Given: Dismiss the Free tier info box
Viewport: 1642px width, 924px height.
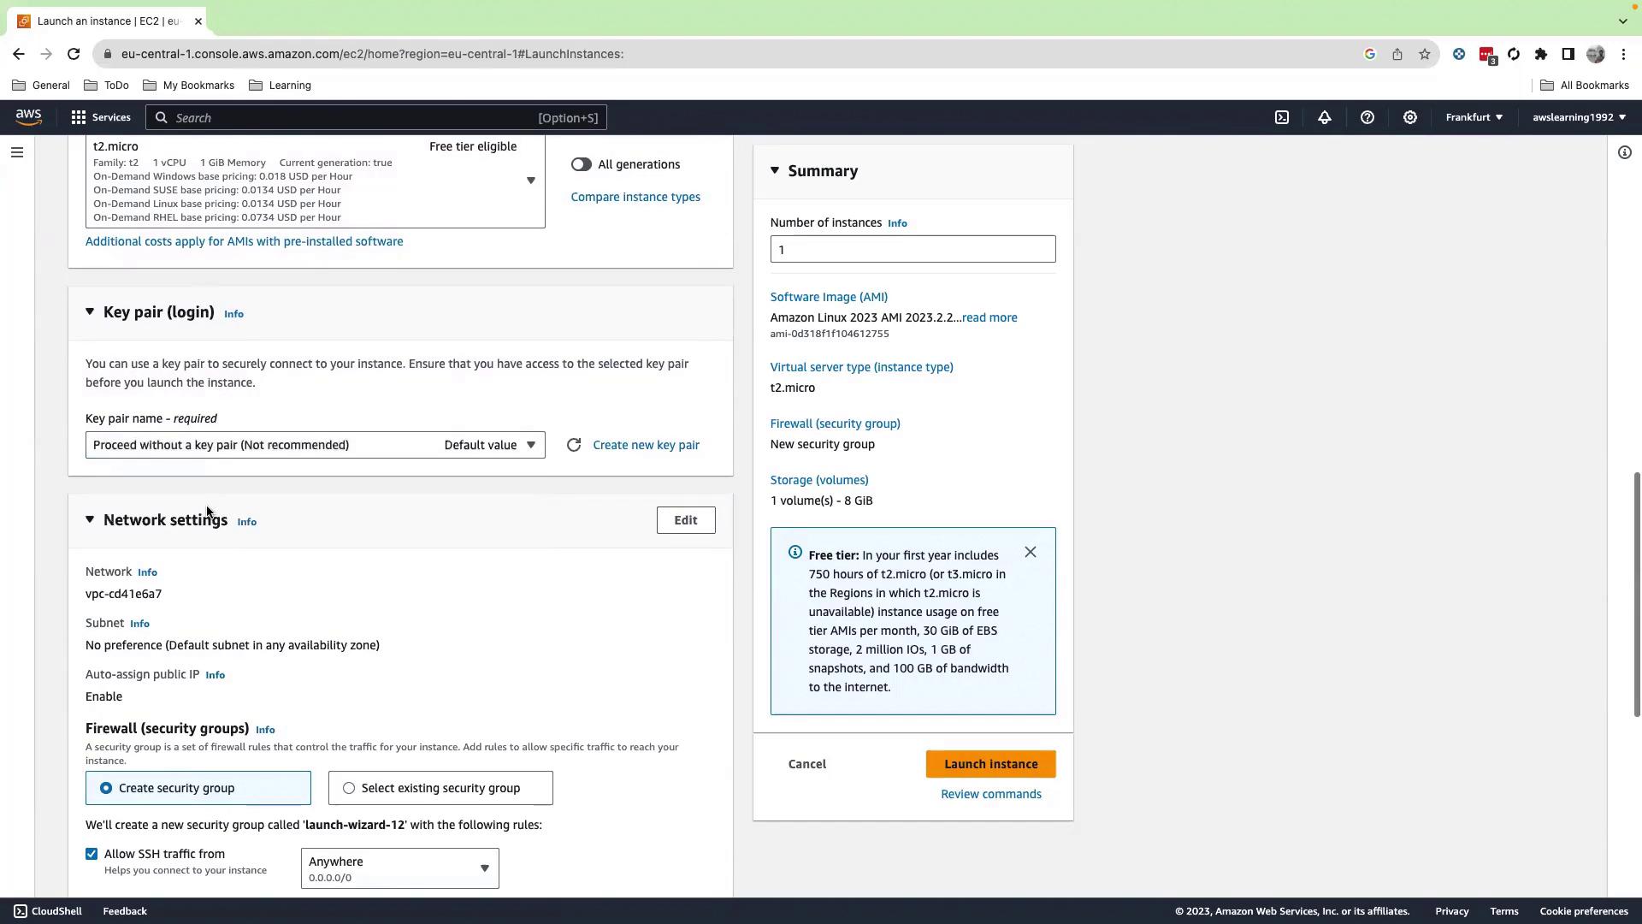Looking at the screenshot, I should tap(1030, 552).
